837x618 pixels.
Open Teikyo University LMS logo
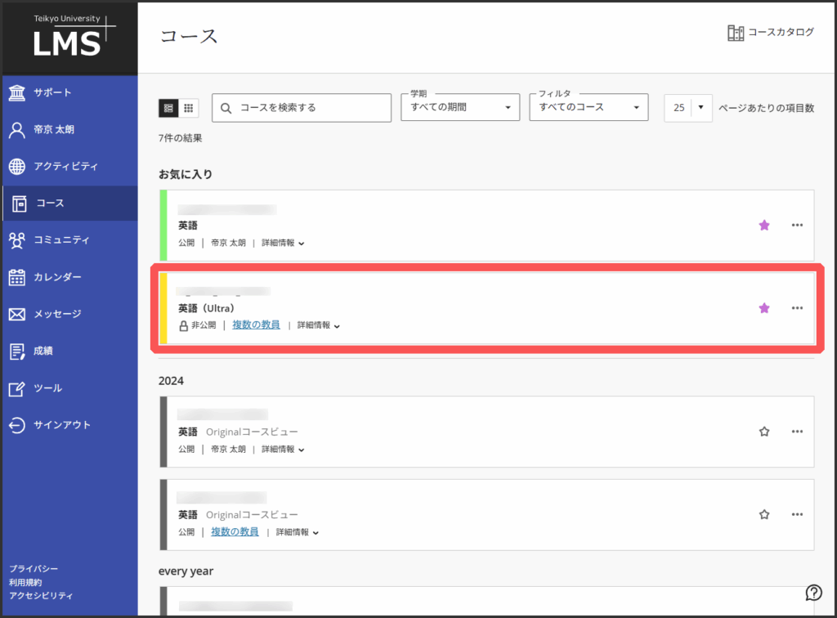pos(70,37)
